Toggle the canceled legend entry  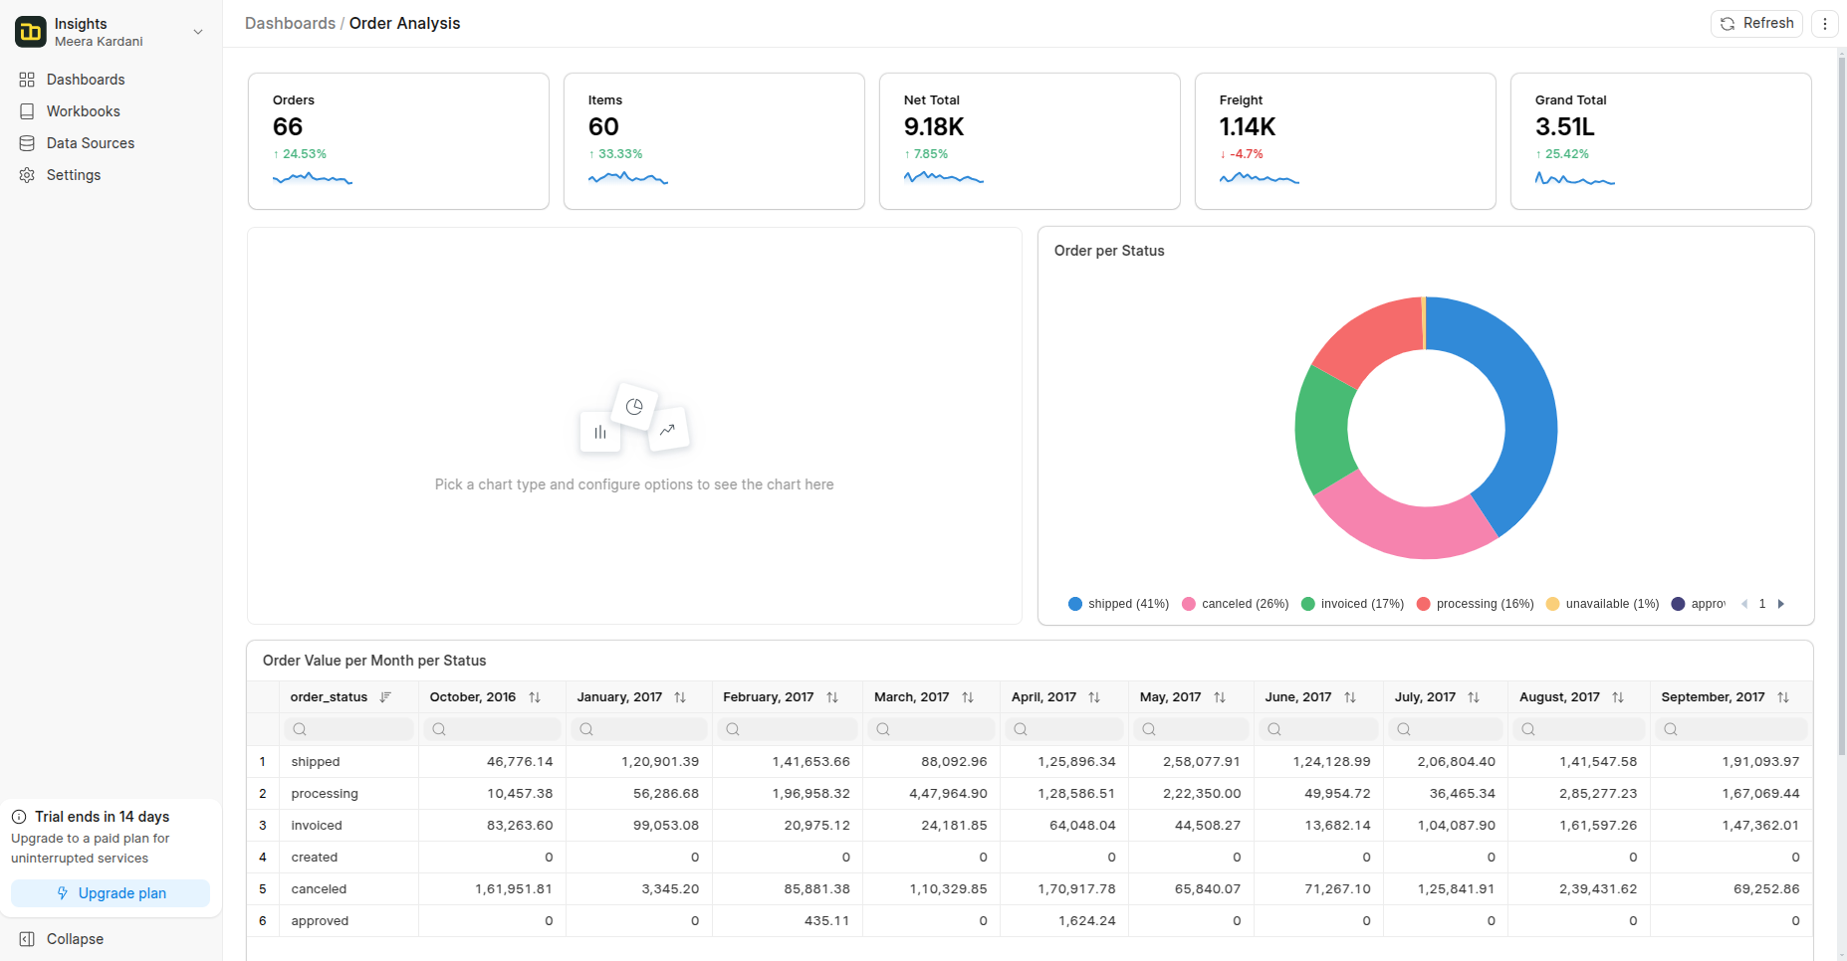pos(1235,604)
